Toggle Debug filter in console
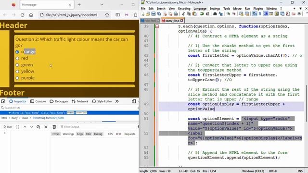This screenshot has height=173, width=308. point(98,134)
